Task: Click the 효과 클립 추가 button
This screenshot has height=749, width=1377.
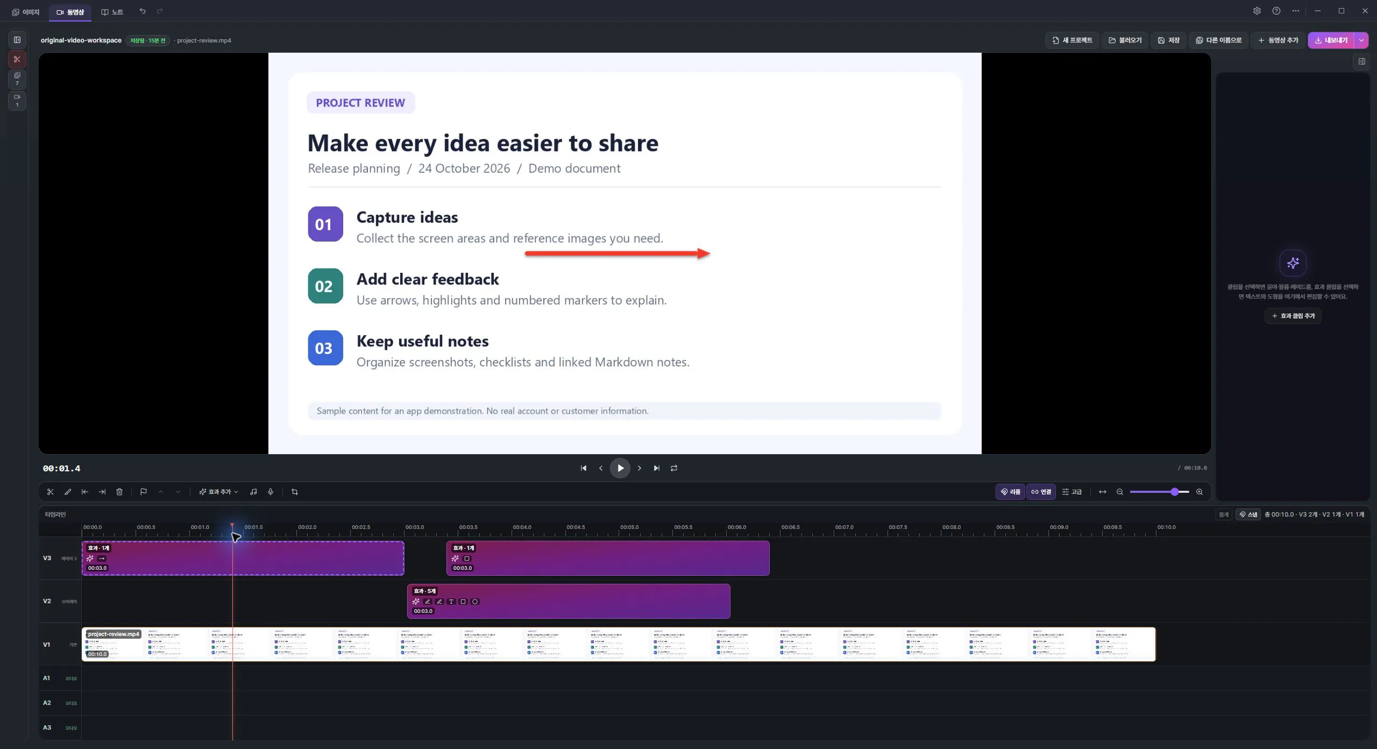Action: (1293, 316)
